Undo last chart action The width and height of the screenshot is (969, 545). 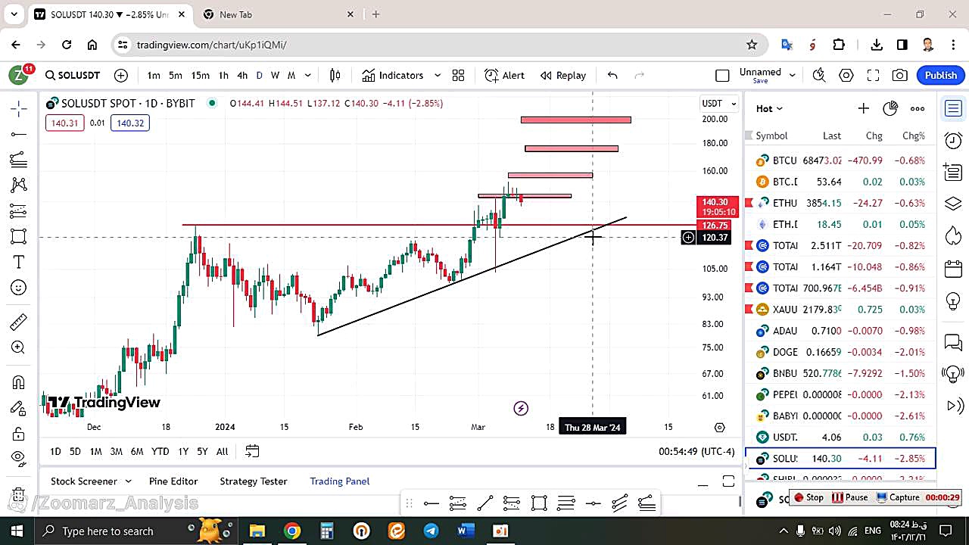[x=612, y=75]
